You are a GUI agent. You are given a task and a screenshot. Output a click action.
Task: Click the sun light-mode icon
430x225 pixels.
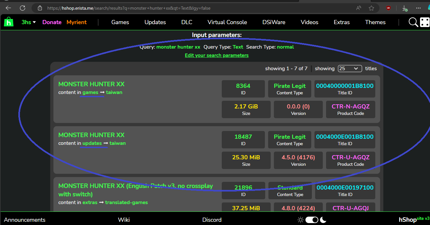click(301, 220)
